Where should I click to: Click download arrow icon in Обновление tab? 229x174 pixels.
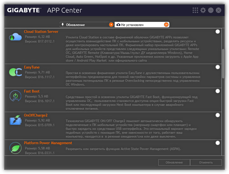coord(63,24)
